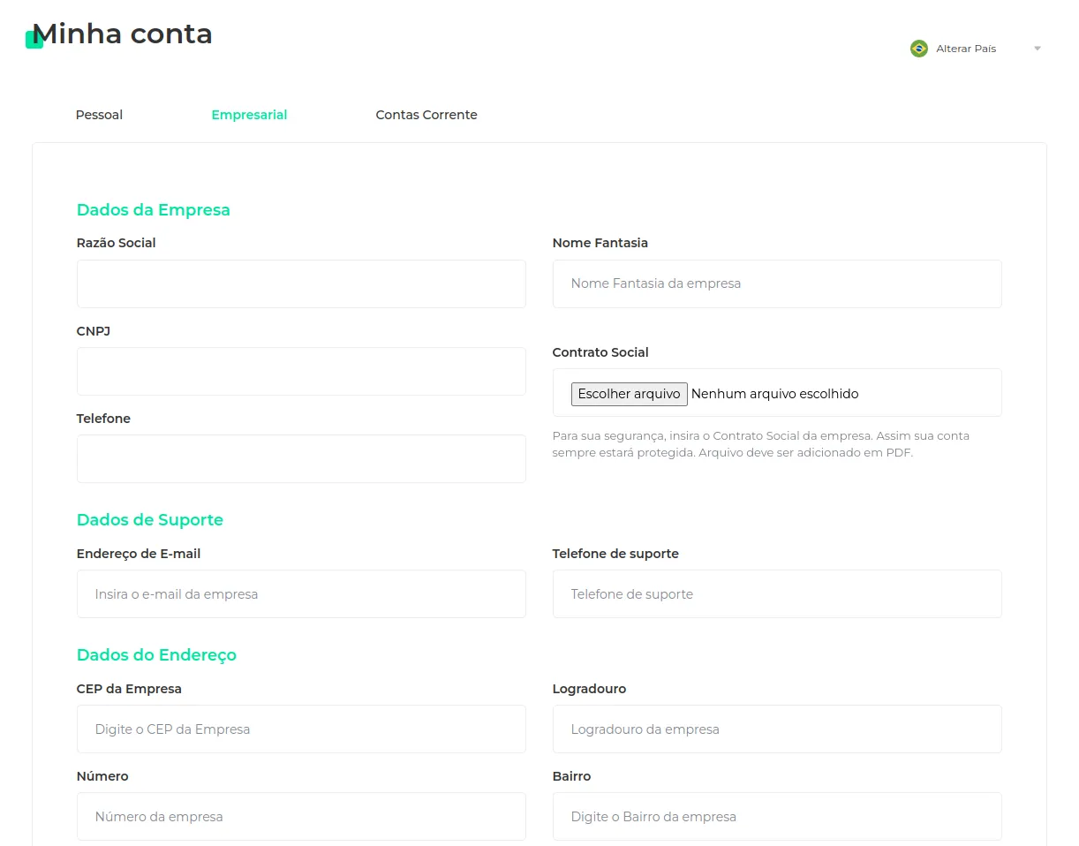Click the Brazil flag icon
The image size is (1079, 846).
click(919, 49)
